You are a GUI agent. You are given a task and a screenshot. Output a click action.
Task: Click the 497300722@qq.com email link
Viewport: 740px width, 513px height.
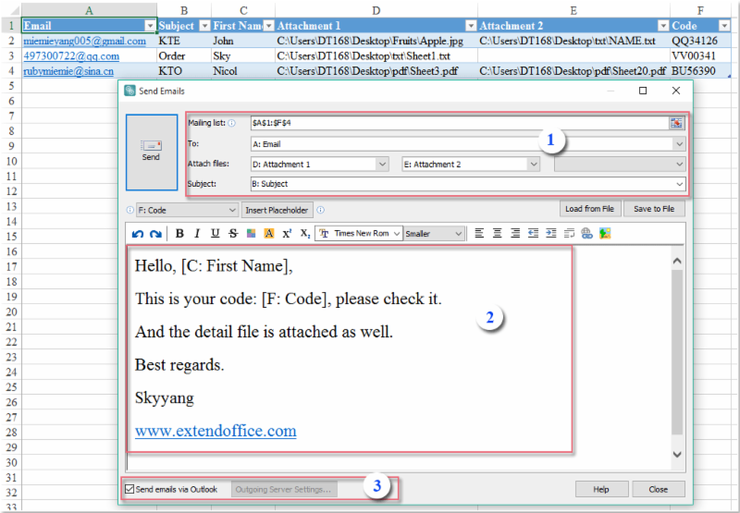click(71, 56)
